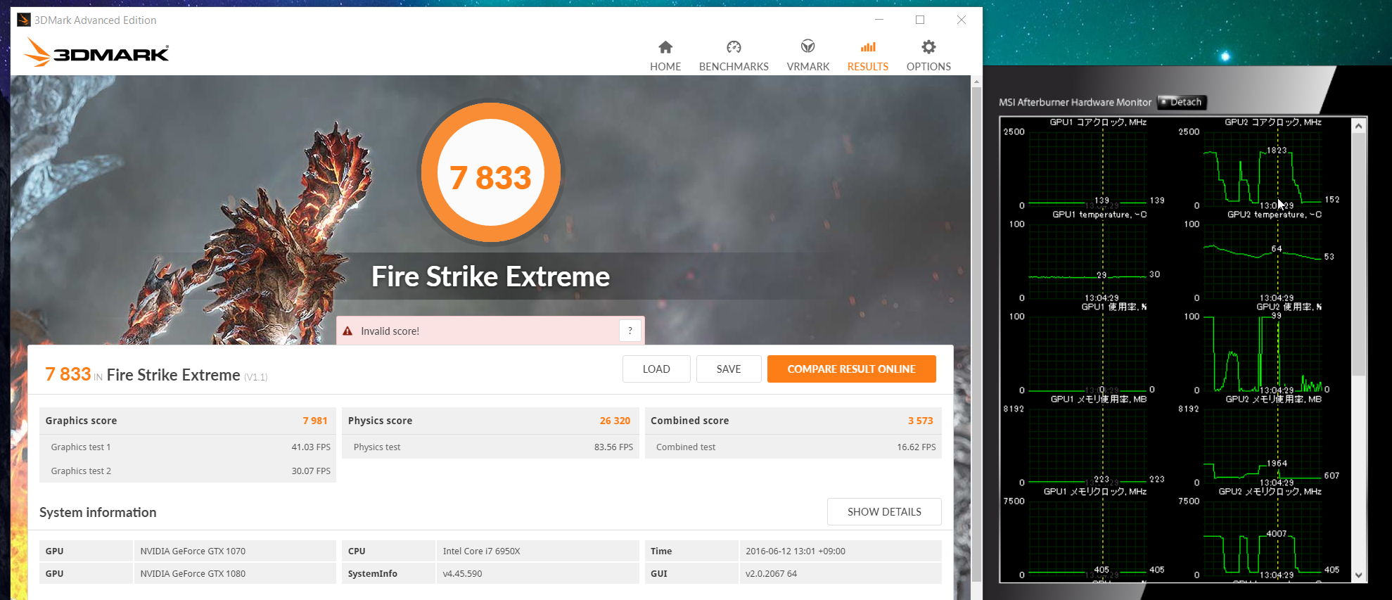Image resolution: width=1392 pixels, height=600 pixels.
Task: Click the VRMark headset icon
Action: 807,46
